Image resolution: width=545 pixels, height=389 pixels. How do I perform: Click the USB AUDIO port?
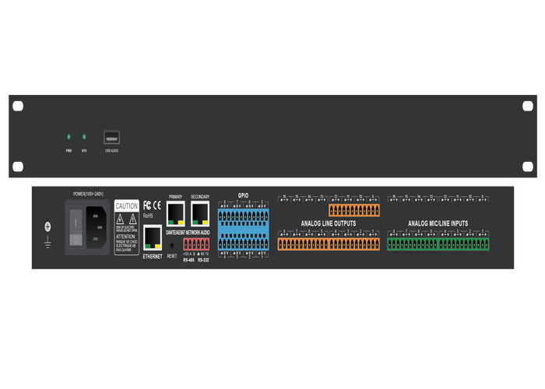pos(111,137)
